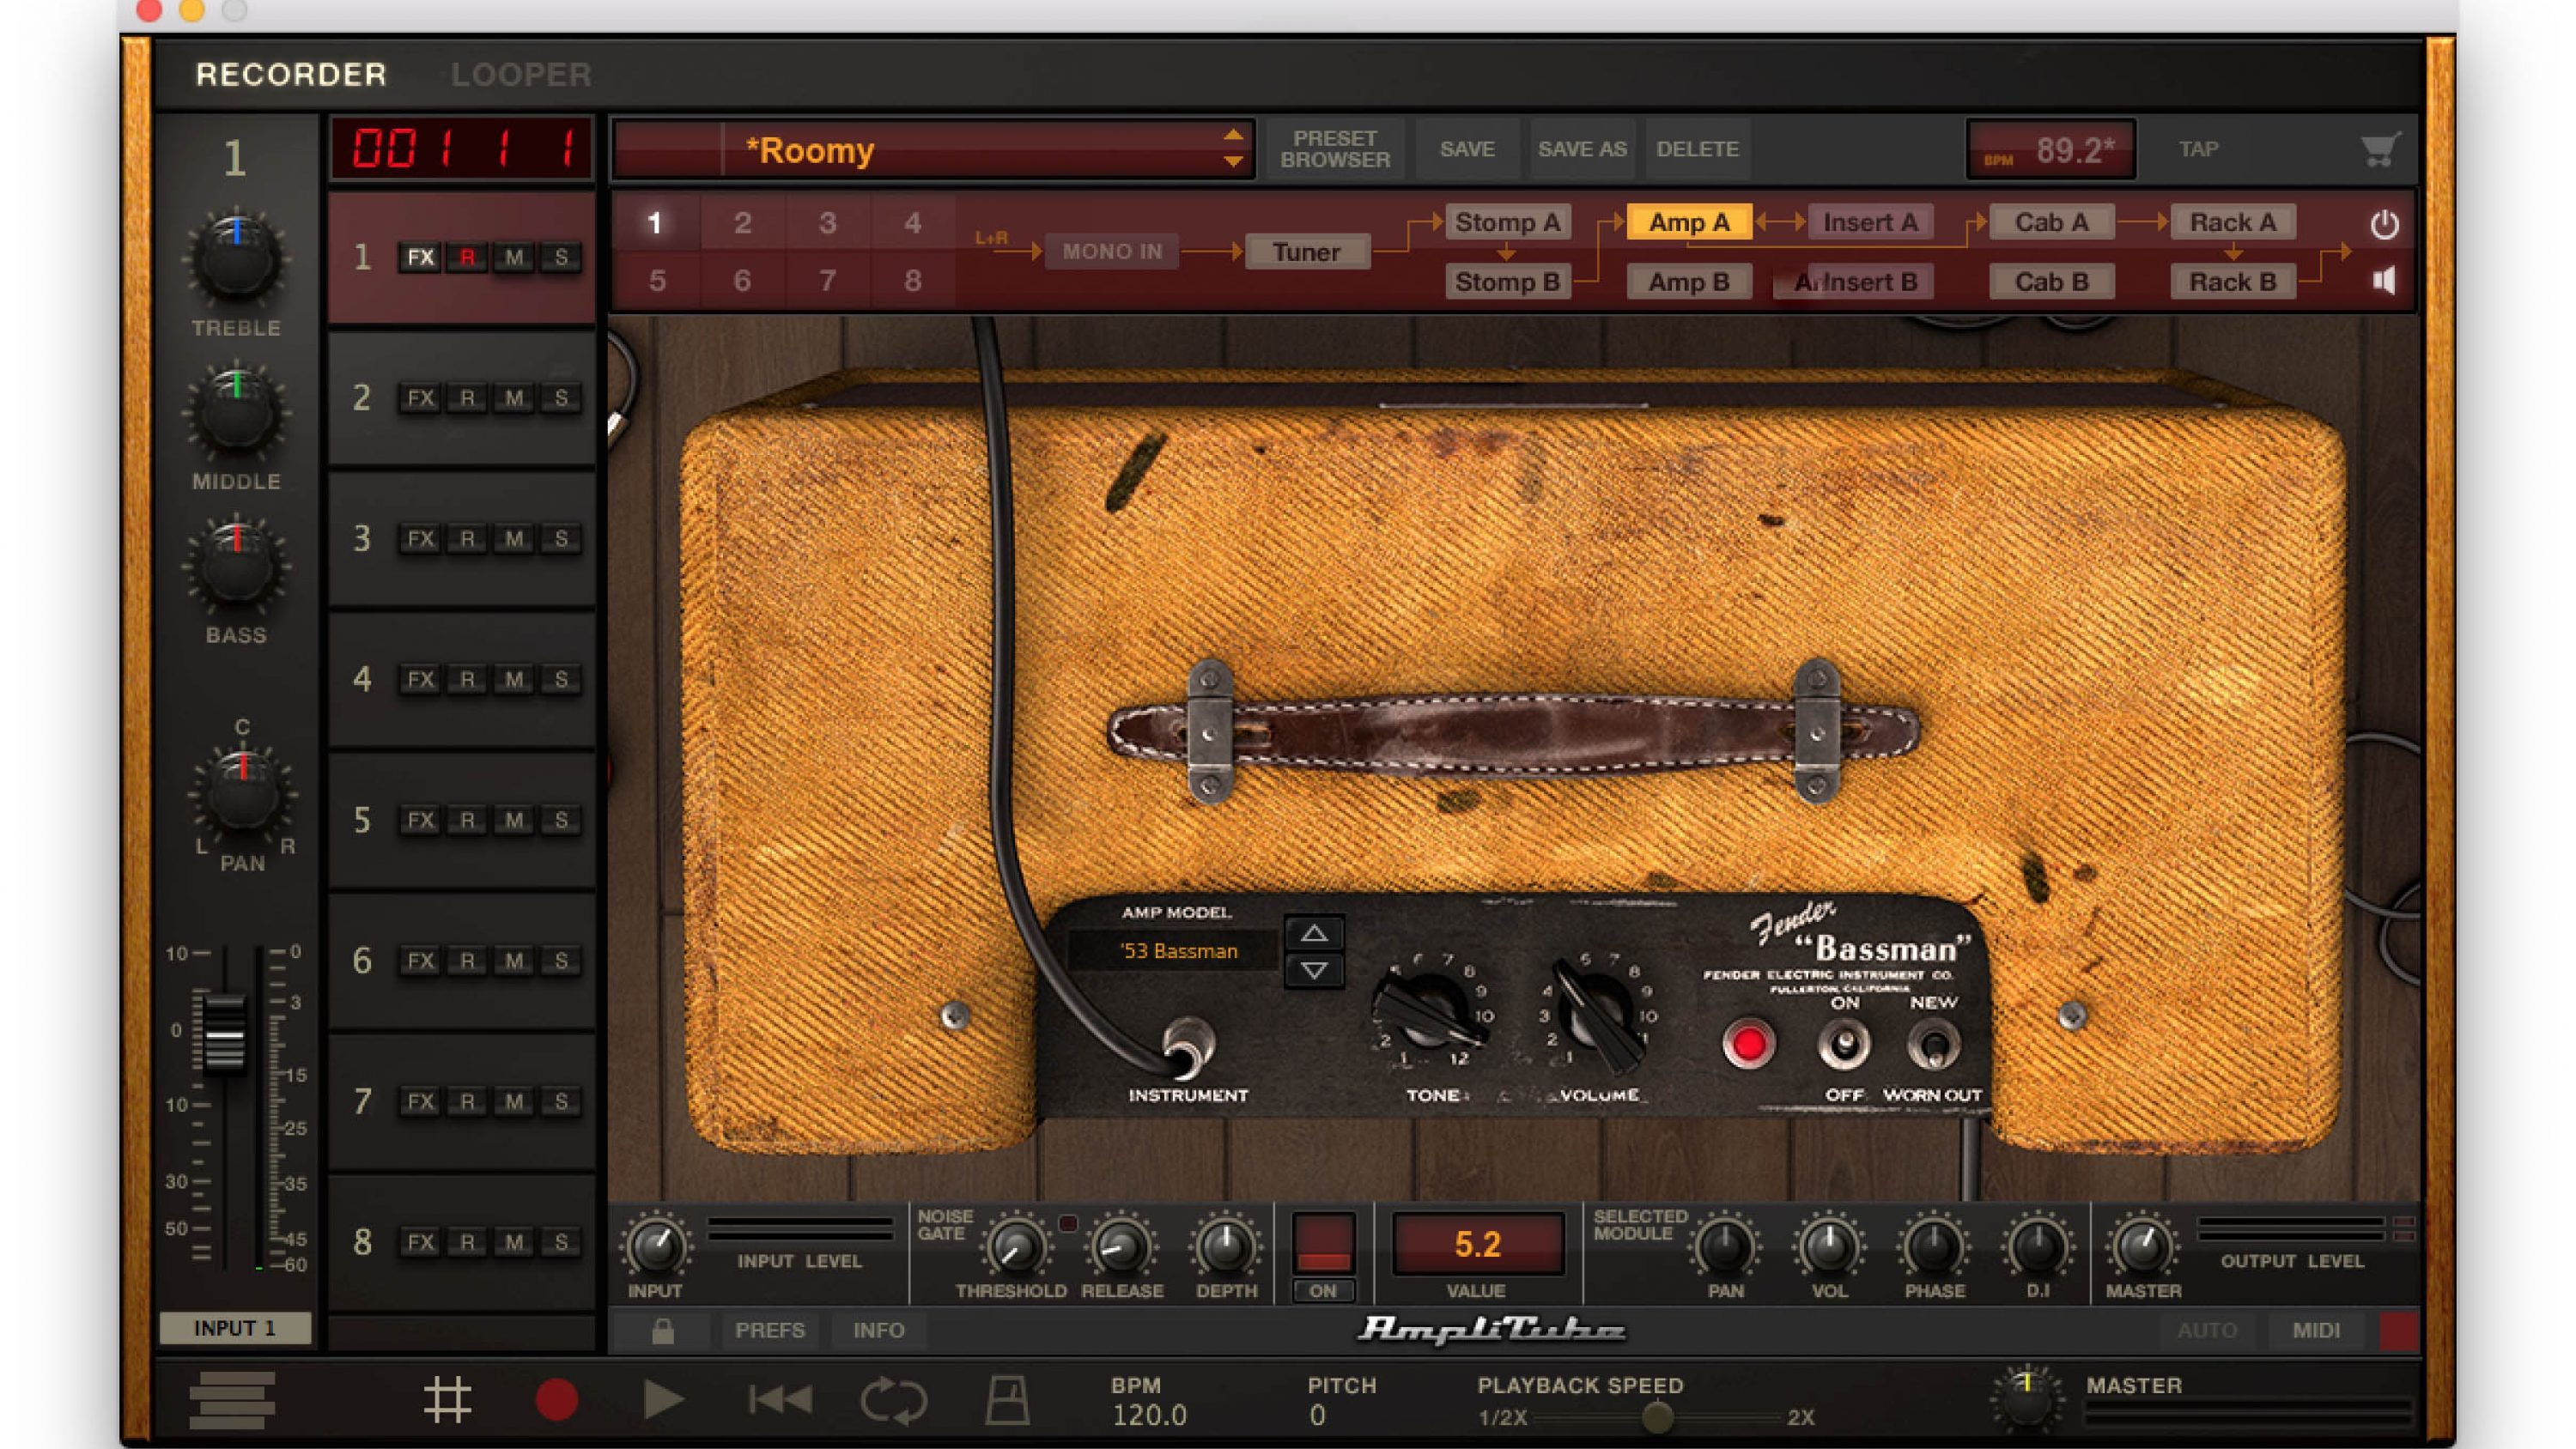Click the Amp A module button
This screenshot has width=2576, height=1449.
[1682, 220]
